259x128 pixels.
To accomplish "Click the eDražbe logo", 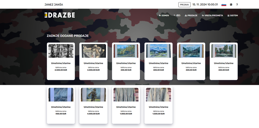I will (x=60, y=15).
